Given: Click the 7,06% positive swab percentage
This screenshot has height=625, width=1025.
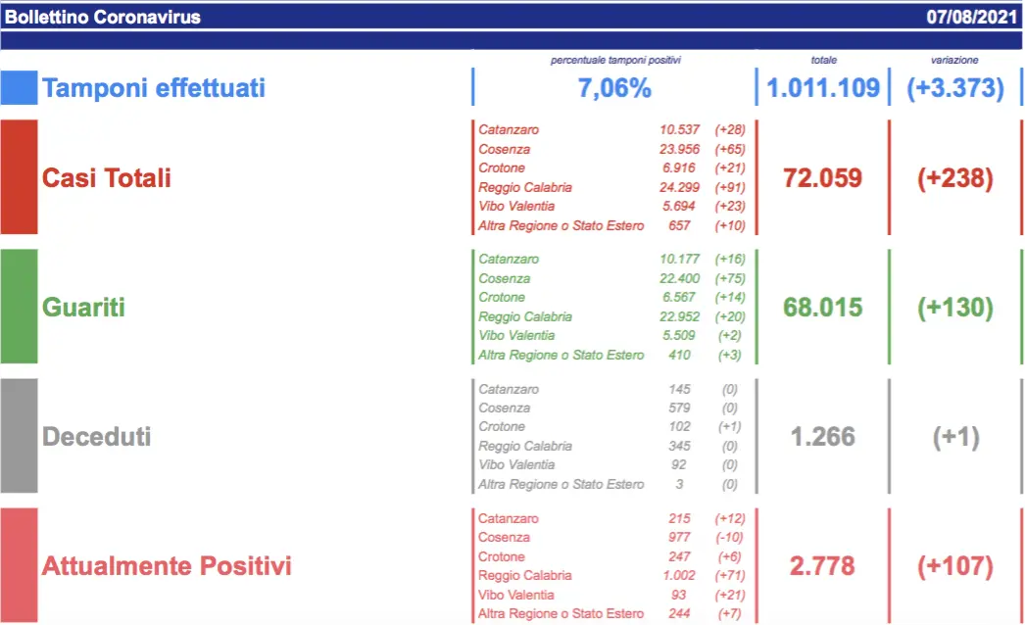Looking at the screenshot, I should [614, 89].
